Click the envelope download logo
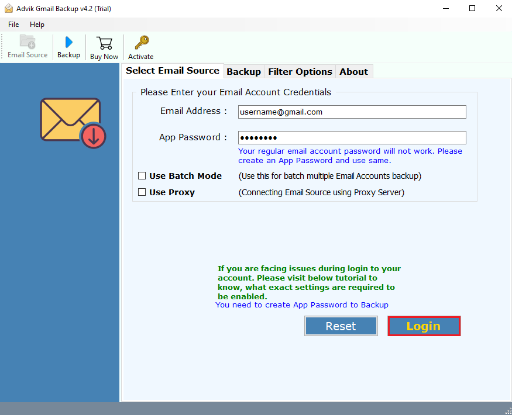512x415 pixels. 73,123
